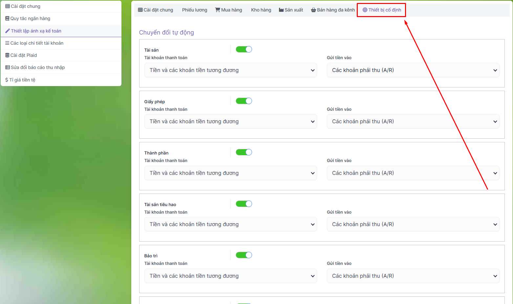
Task: Open Tài khoản thanh toán dropdown under Tài sản
Action: (230, 70)
